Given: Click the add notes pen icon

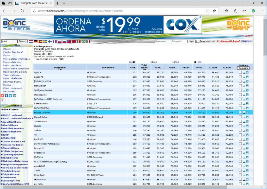Looking at the screenshot, I should tap(235, 11).
